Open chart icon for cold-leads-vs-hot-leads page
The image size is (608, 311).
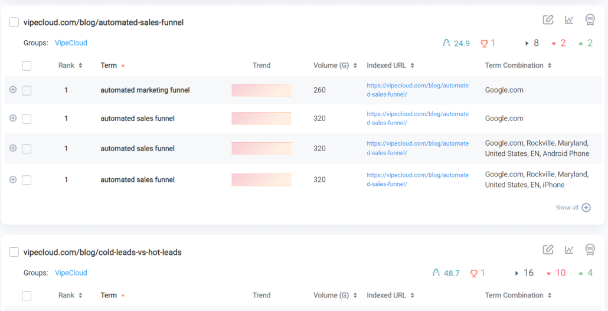coord(569,250)
